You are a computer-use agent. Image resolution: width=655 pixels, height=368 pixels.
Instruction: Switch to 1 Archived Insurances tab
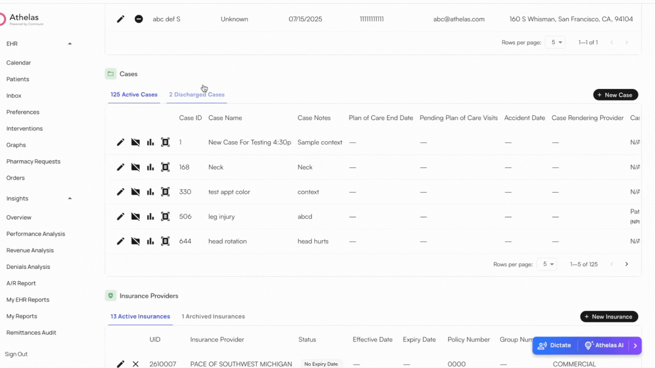213,317
